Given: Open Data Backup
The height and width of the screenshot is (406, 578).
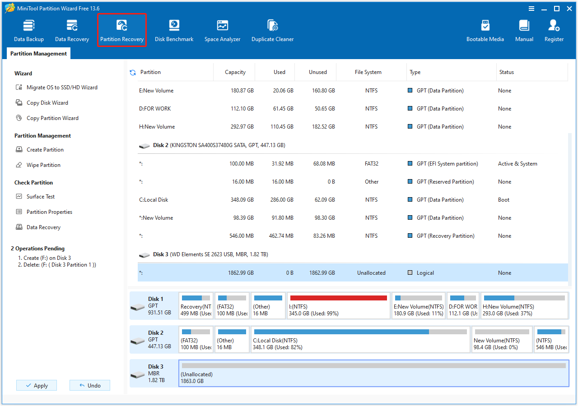Looking at the screenshot, I should point(28,30).
